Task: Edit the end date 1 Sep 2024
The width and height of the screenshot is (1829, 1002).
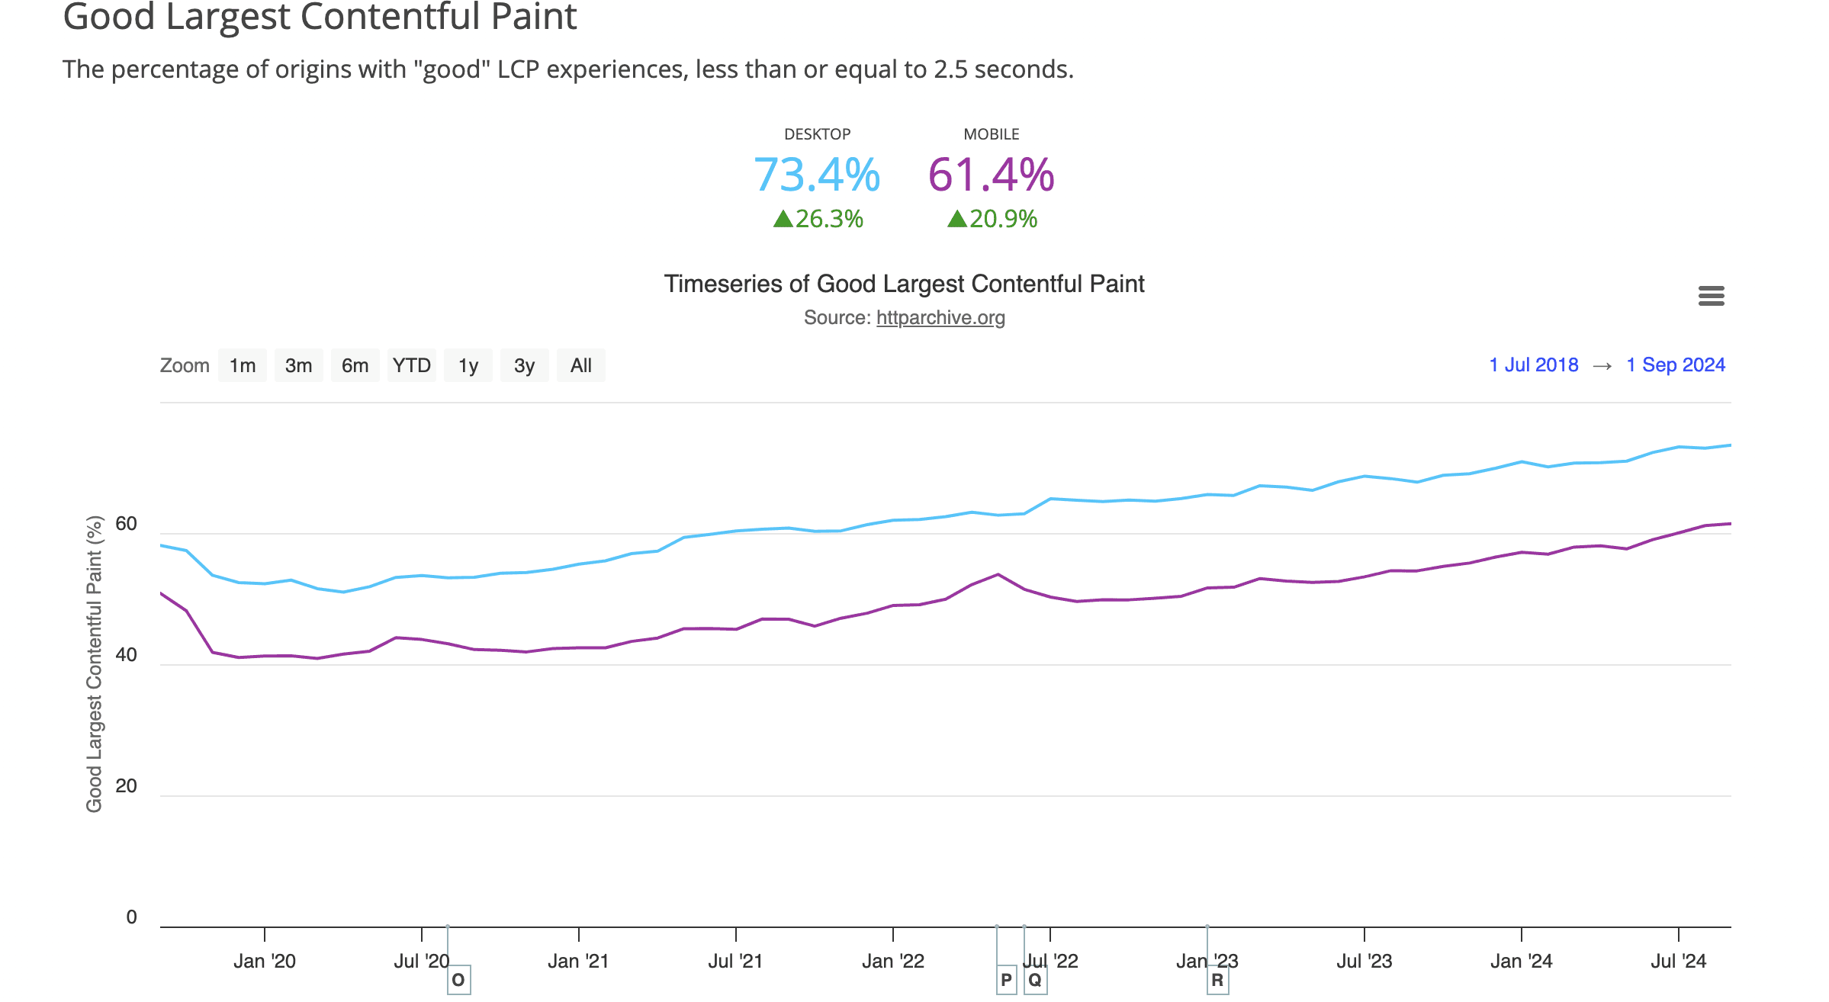Action: [x=1675, y=365]
